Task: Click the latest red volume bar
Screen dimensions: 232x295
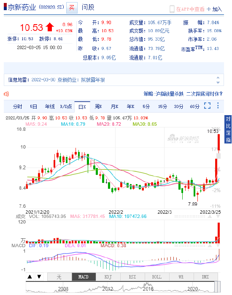Action: pyautogui.click(x=219, y=233)
